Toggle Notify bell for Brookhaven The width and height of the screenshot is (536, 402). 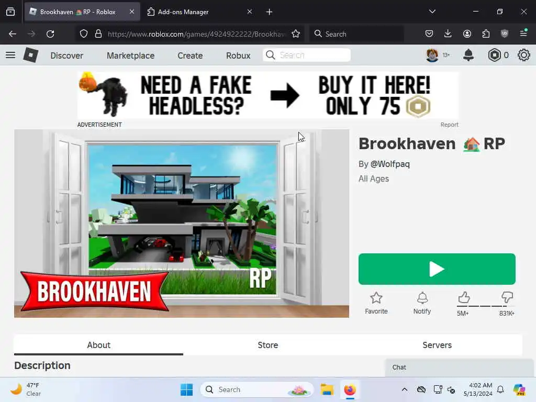click(422, 303)
